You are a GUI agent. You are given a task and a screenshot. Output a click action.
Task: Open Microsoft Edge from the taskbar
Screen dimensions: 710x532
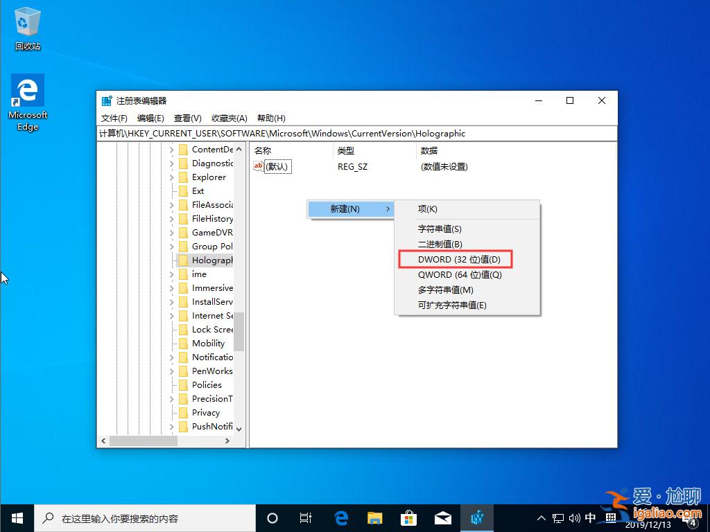coord(341,517)
